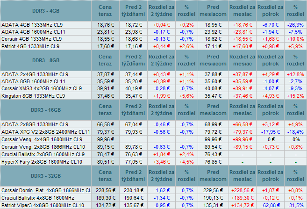Click 'Corsair 4GB 1333MHz CL9' product name
This screenshot has width=307, height=209.
point(31,39)
